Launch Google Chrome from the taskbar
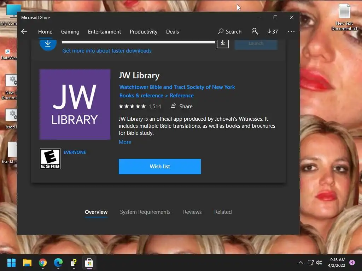362x271 pixels. (x=43, y=263)
